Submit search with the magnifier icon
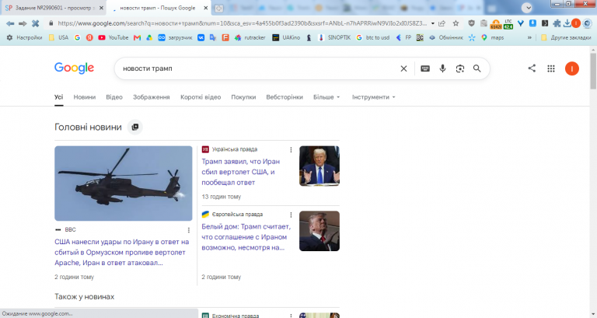This screenshot has height=318, width=597. click(x=477, y=68)
